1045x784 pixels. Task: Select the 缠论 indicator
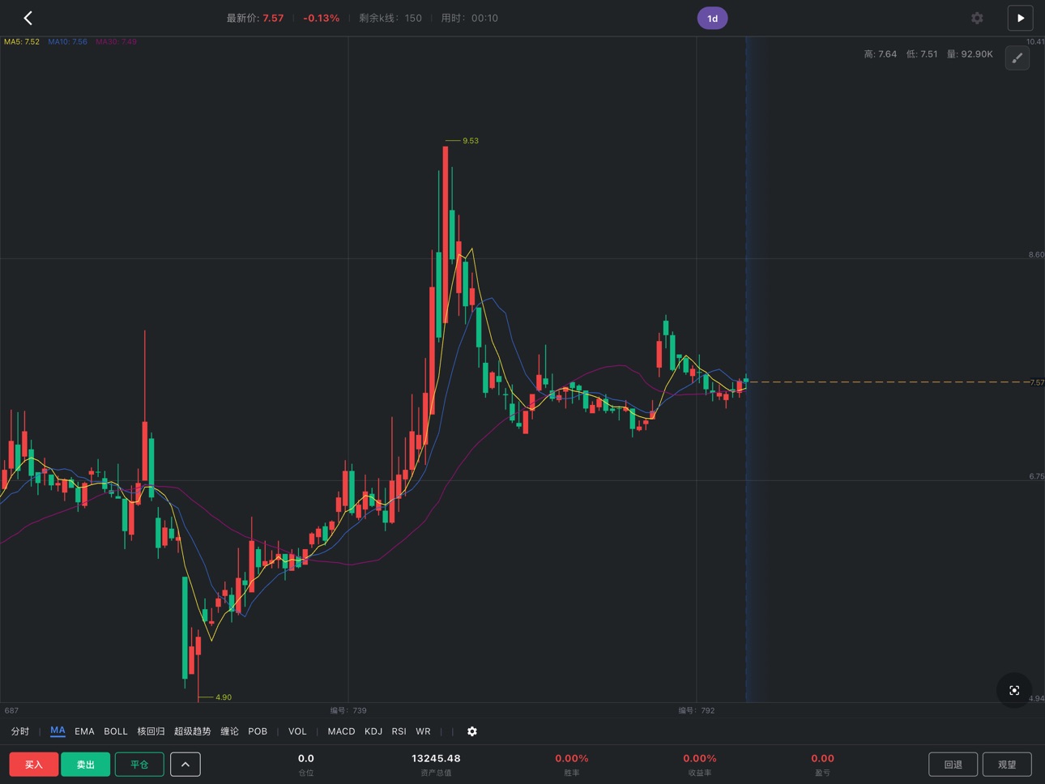coord(229,731)
